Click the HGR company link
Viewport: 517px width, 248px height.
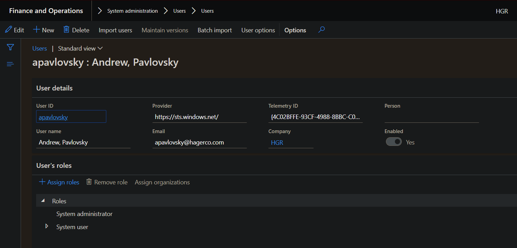(277, 142)
